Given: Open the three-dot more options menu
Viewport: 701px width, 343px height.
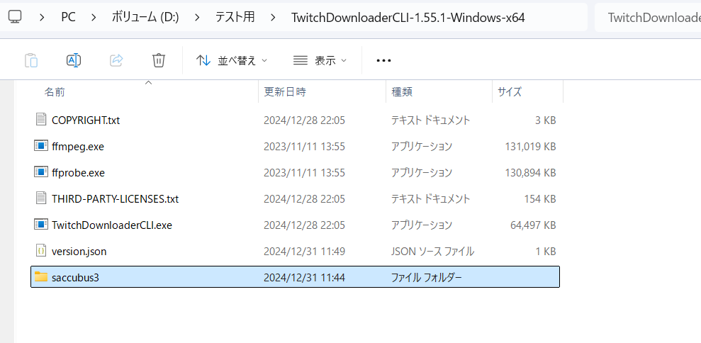Looking at the screenshot, I should (x=383, y=60).
